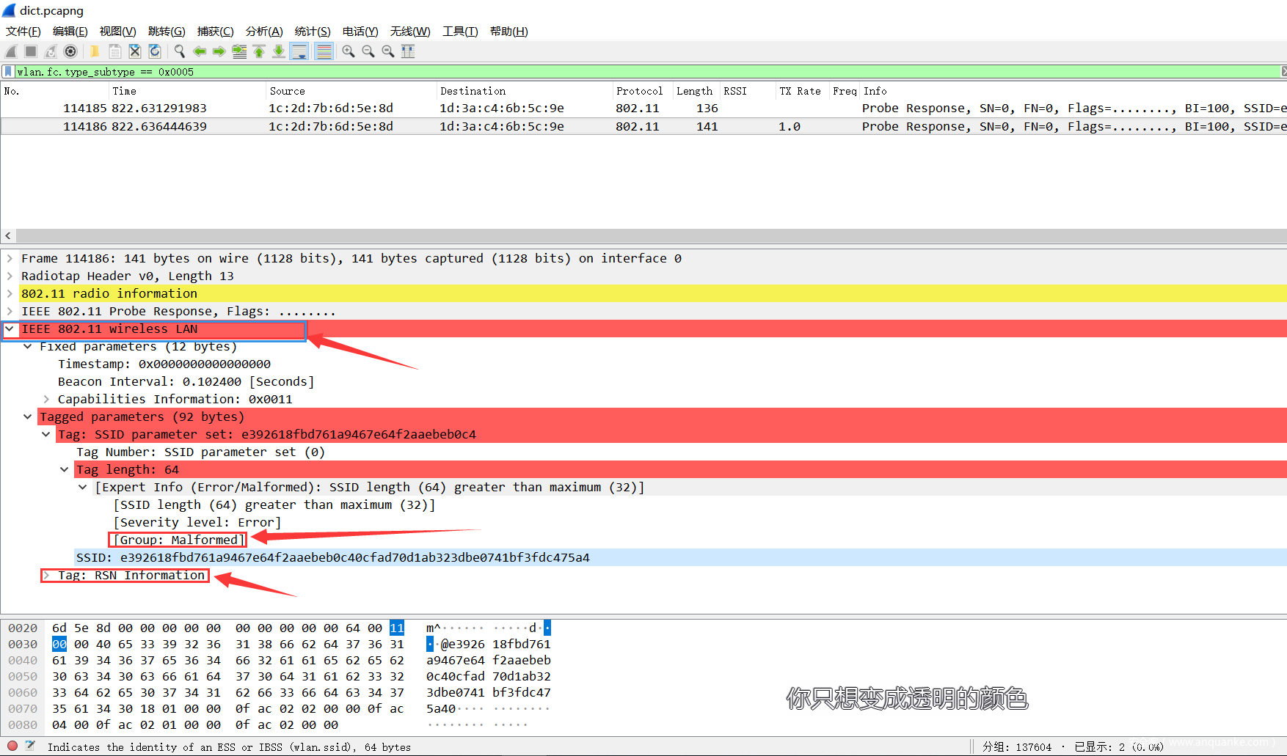The image size is (1287, 756).
Task: Open capture options gear icon
Action: click(70, 51)
